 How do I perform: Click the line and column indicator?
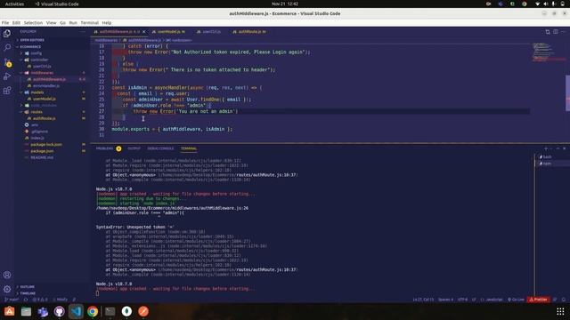(x=423, y=300)
